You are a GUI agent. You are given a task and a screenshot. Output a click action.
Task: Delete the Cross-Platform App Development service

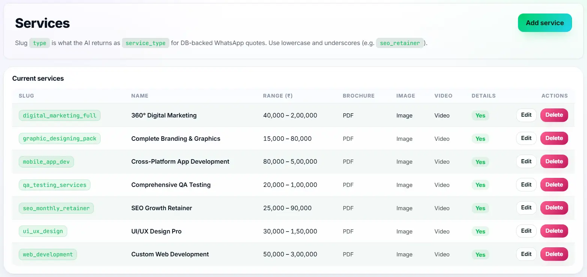[554, 161]
